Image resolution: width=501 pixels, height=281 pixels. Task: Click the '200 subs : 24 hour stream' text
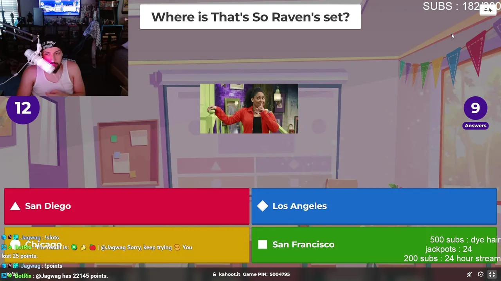pyautogui.click(x=452, y=258)
